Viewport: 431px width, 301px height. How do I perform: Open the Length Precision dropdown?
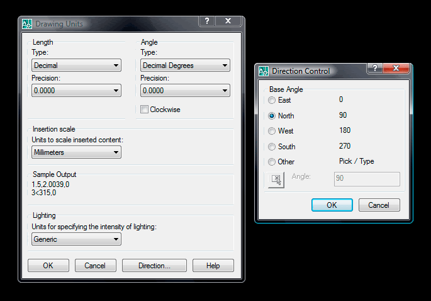pos(76,91)
